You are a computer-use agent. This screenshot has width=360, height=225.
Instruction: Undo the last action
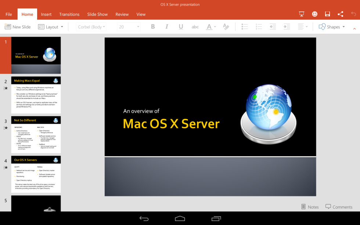(353, 14)
